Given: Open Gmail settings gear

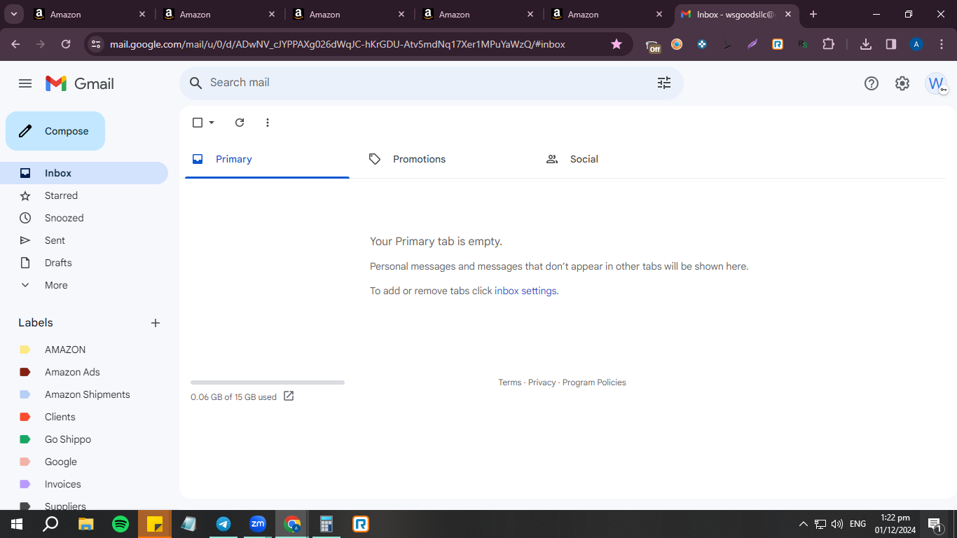Looking at the screenshot, I should [902, 83].
